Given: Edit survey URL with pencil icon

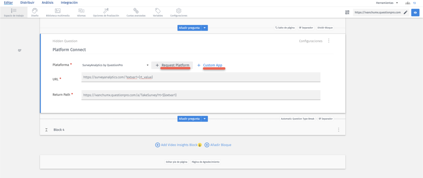Looking at the screenshot, I should (x=406, y=12).
